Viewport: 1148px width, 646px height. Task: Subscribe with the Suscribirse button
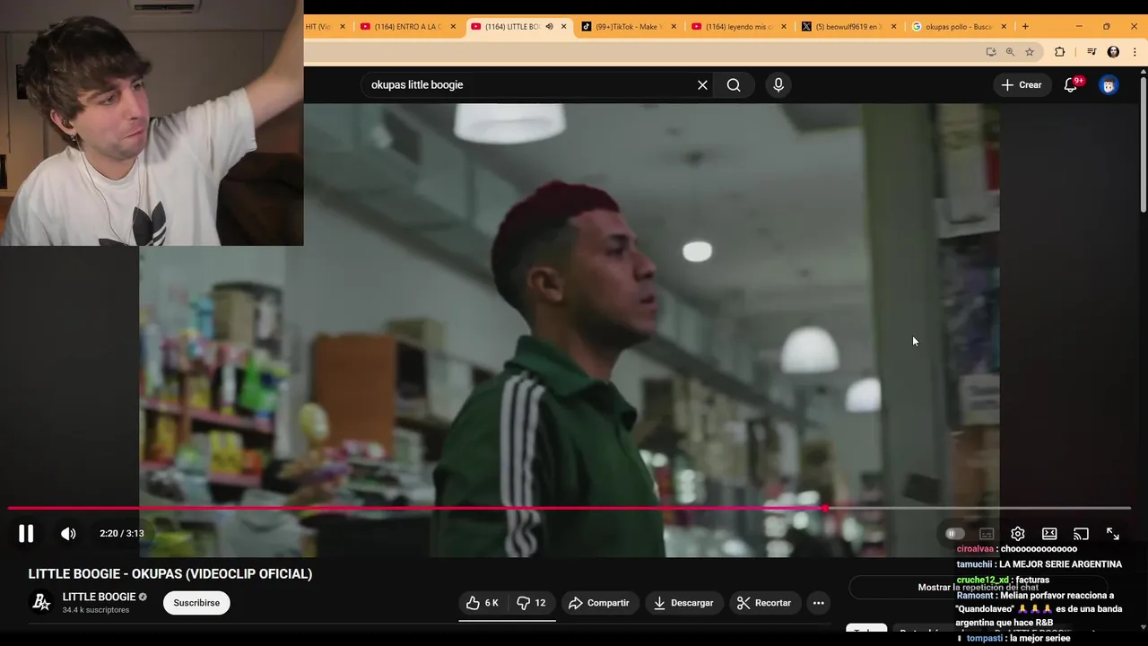[196, 603]
